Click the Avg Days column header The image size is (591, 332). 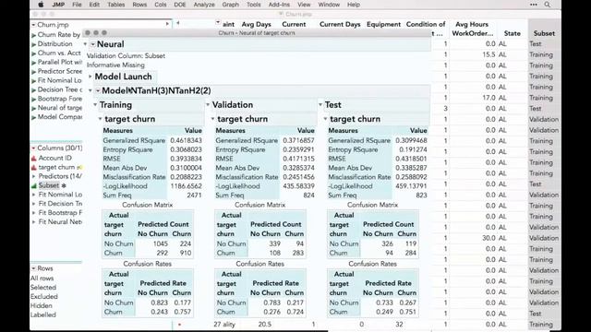pyautogui.click(x=257, y=25)
